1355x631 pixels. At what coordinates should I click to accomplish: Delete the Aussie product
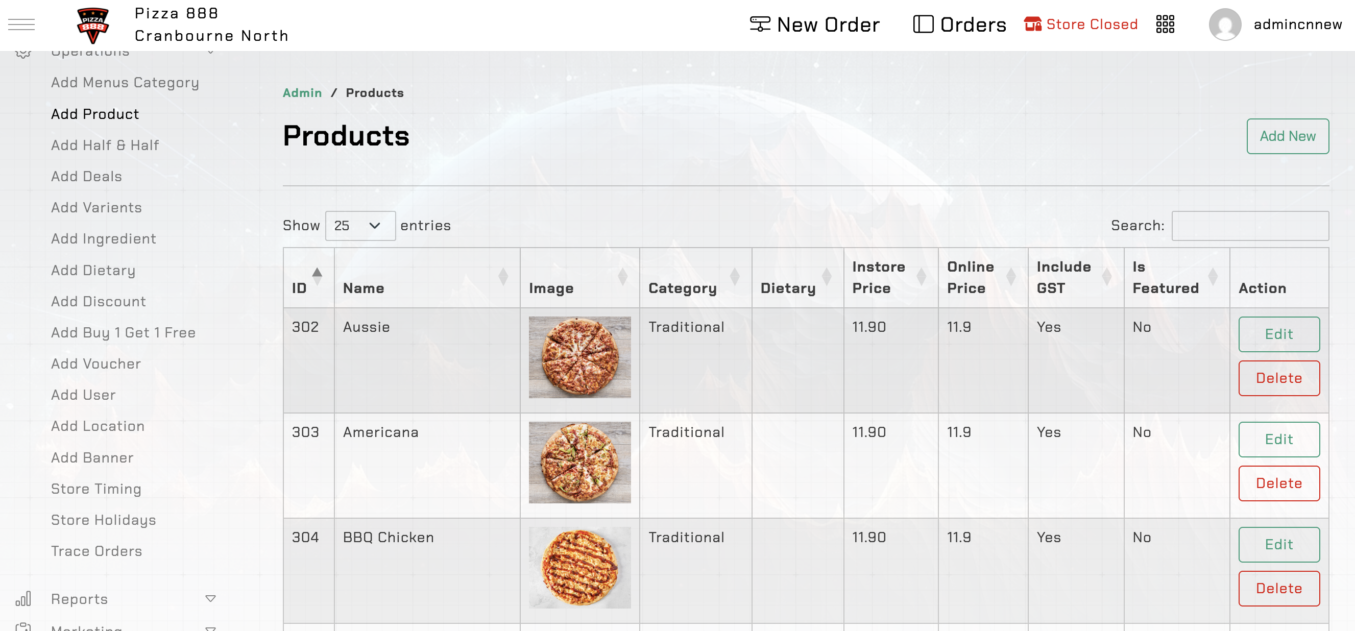[x=1278, y=378]
